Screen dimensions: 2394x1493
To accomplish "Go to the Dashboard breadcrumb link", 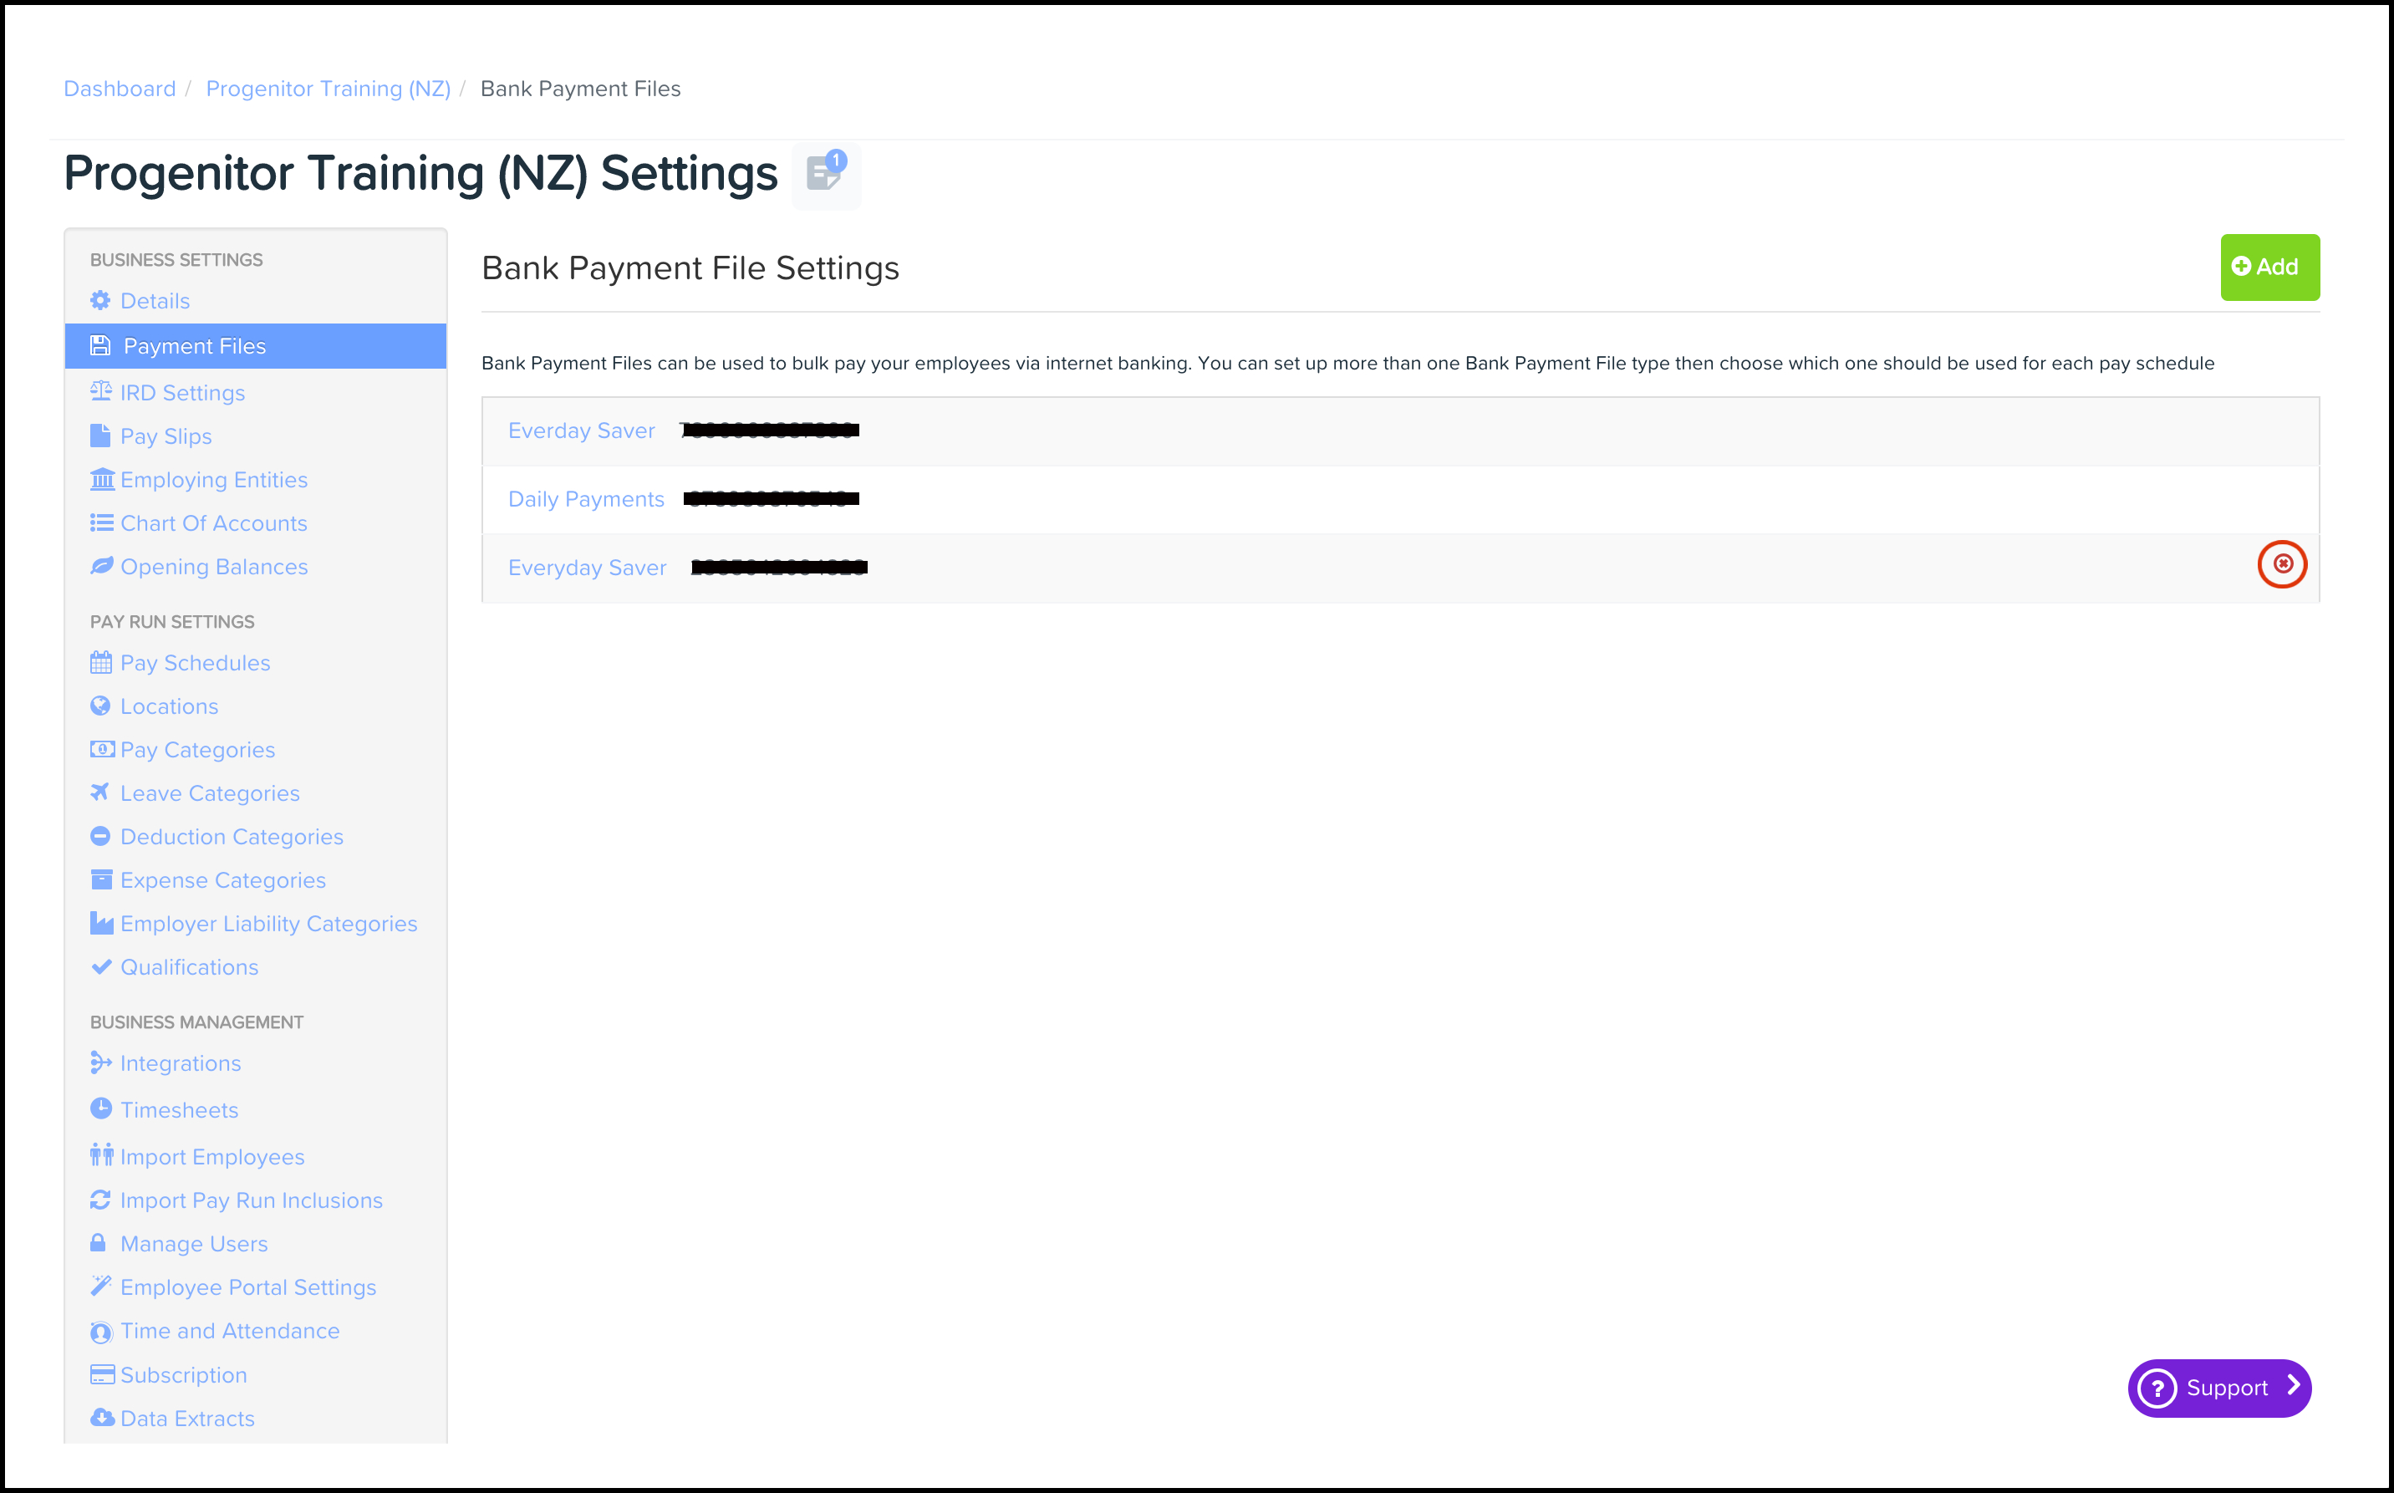I will coord(120,89).
